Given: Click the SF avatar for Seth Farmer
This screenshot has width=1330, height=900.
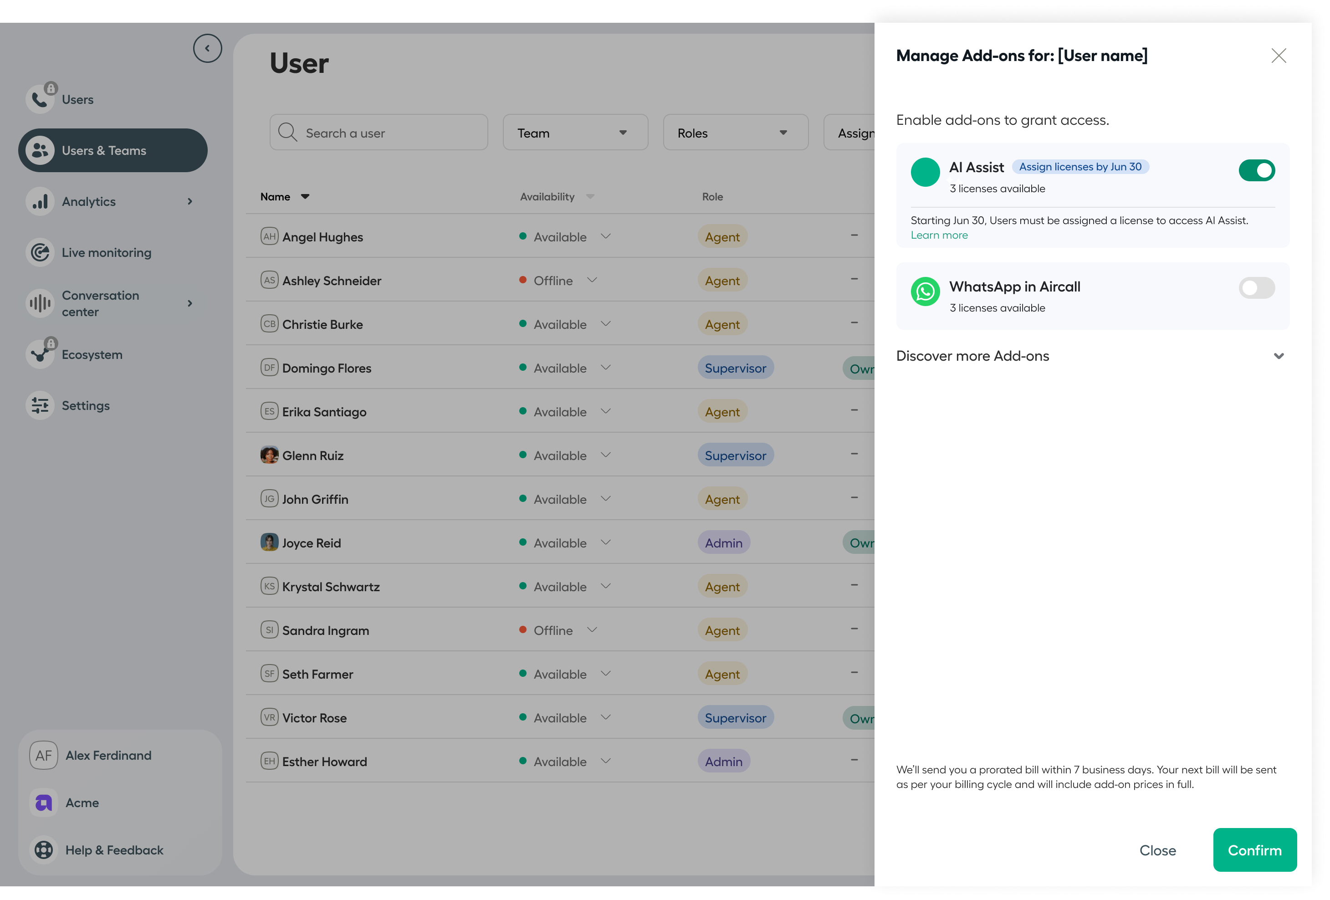Looking at the screenshot, I should tap(269, 674).
